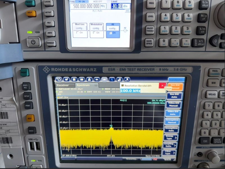The width and height of the screenshot is (225, 169).
Task: Click the G/n dBµV unit key
Action: tap(204, 4)
